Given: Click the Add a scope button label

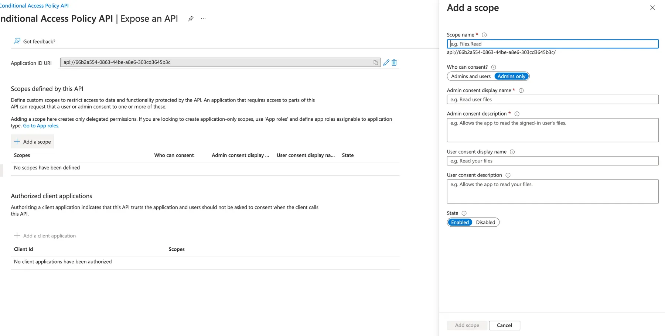Looking at the screenshot, I should tap(37, 142).
